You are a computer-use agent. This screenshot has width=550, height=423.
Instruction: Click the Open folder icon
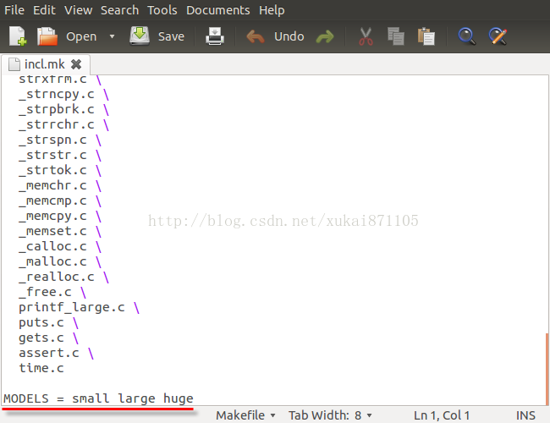coord(47,36)
